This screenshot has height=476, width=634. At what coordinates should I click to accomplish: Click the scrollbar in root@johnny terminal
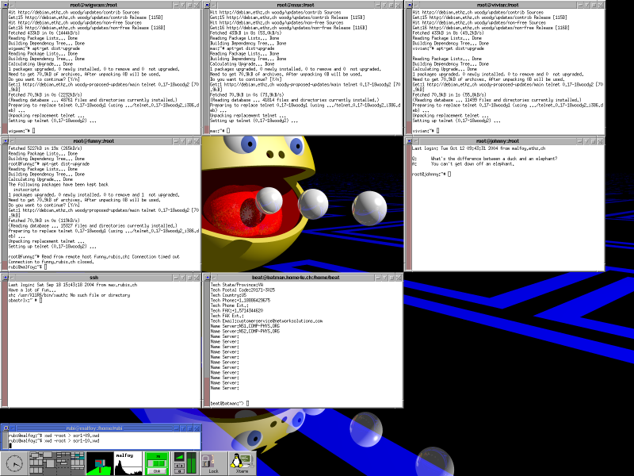pyautogui.click(x=408, y=208)
